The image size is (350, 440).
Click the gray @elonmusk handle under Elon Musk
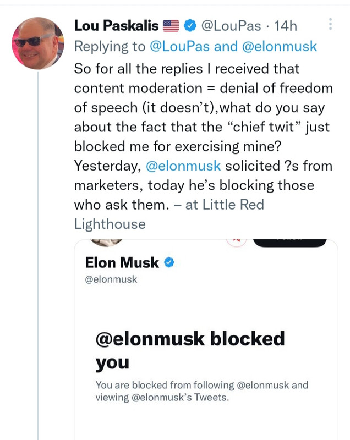tap(111, 279)
